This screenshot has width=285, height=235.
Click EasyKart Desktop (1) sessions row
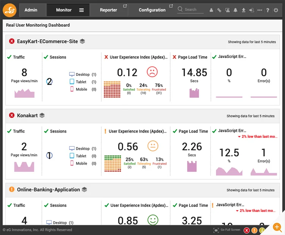pyautogui.click(x=83, y=74)
